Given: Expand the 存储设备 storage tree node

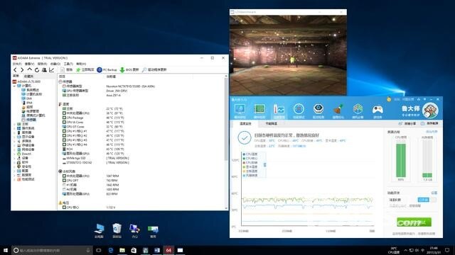Looking at the screenshot, I should click(x=14, y=145).
